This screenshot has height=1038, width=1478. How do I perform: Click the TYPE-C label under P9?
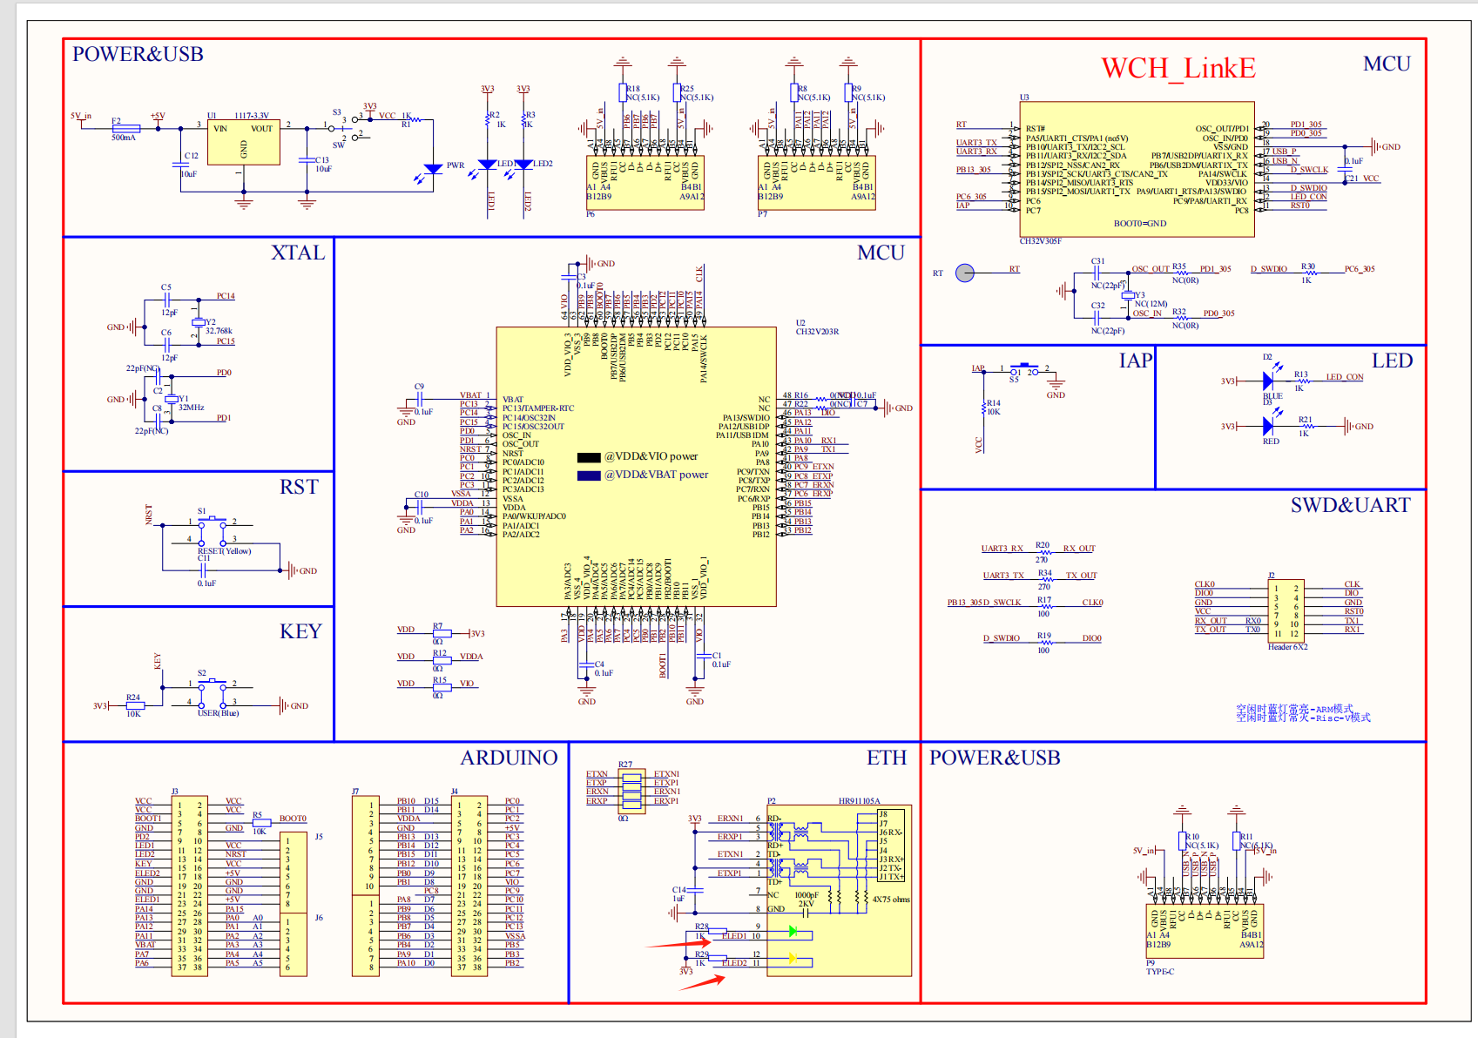[x=1160, y=972]
